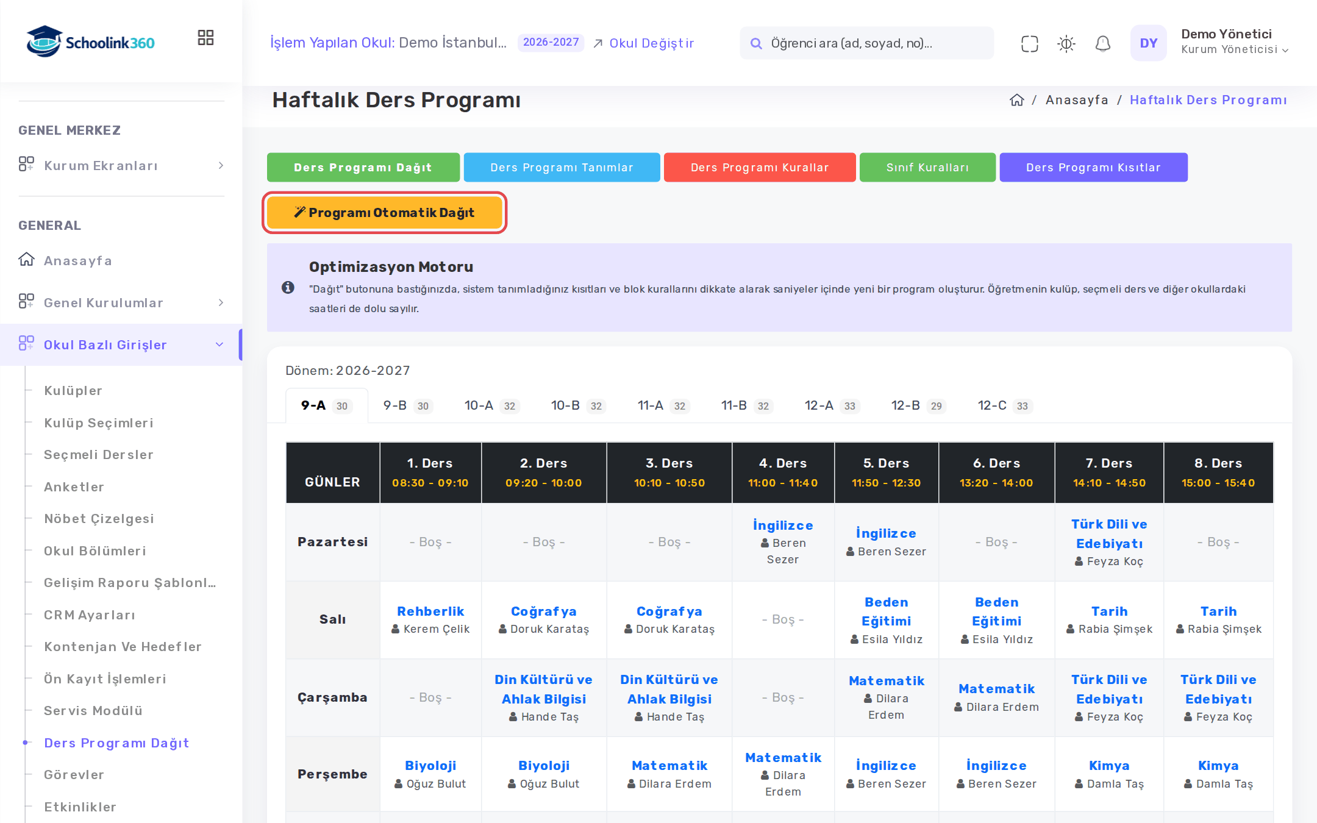The height and width of the screenshot is (823, 1317).
Task: Click Biyoloji in Perşembe 1. Ders
Action: pos(430,765)
